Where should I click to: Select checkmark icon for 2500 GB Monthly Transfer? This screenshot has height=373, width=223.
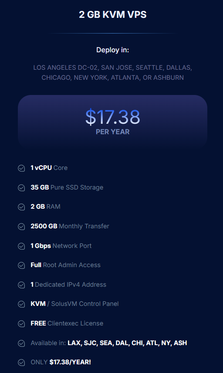tap(21, 227)
